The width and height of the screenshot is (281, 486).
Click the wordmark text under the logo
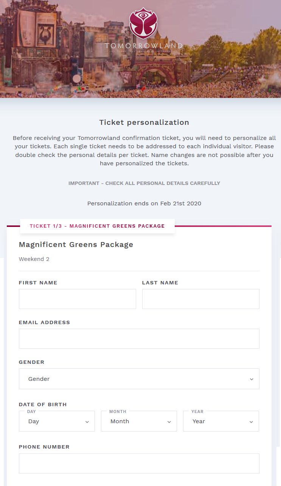(144, 46)
